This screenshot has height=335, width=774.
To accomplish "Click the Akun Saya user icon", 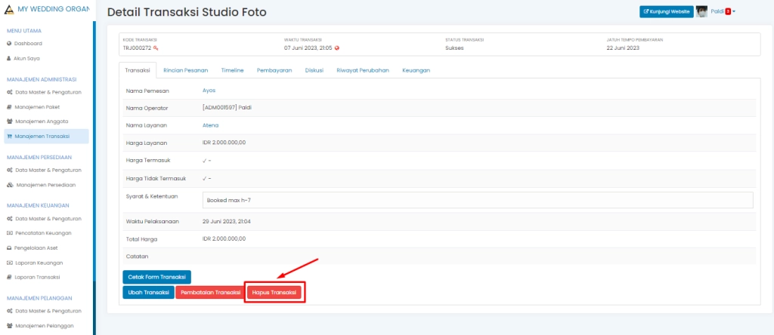I will click(9, 58).
